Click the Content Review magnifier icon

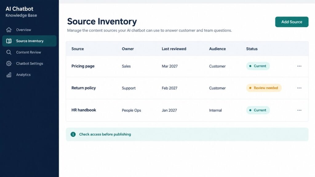tap(9, 52)
